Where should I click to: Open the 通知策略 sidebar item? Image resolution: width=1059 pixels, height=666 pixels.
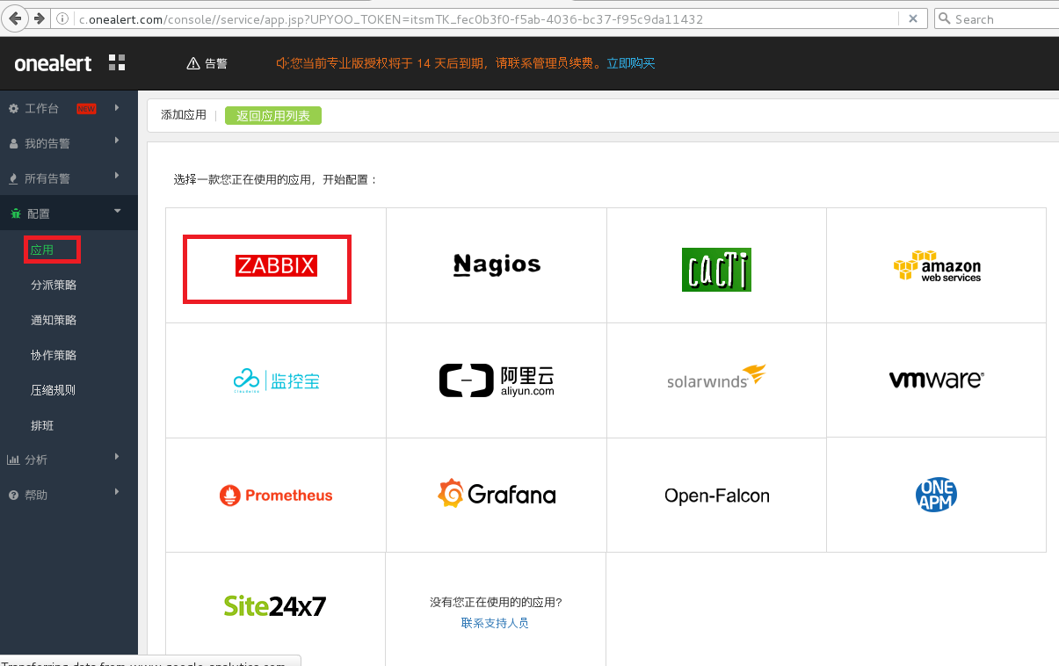[x=54, y=321]
